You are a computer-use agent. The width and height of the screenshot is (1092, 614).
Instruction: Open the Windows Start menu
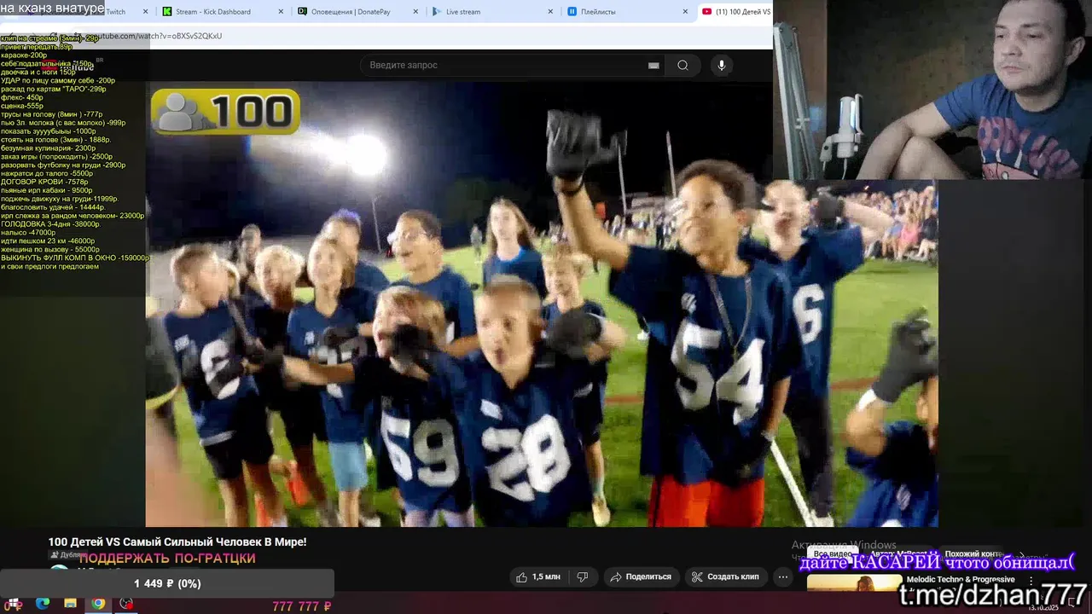15,604
